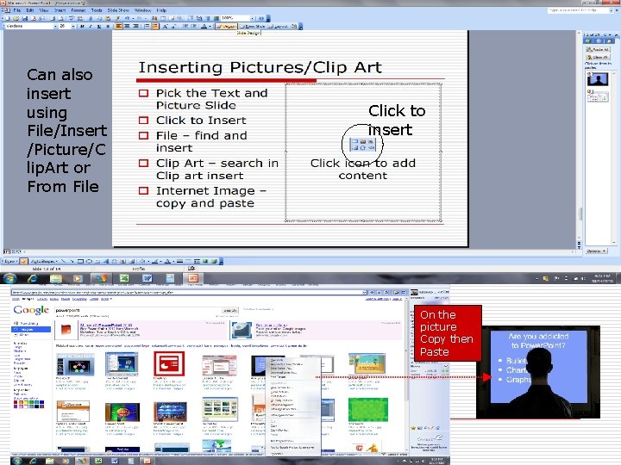Select the Oval drawing tool
This screenshot has height=465, width=621.
[89, 262]
